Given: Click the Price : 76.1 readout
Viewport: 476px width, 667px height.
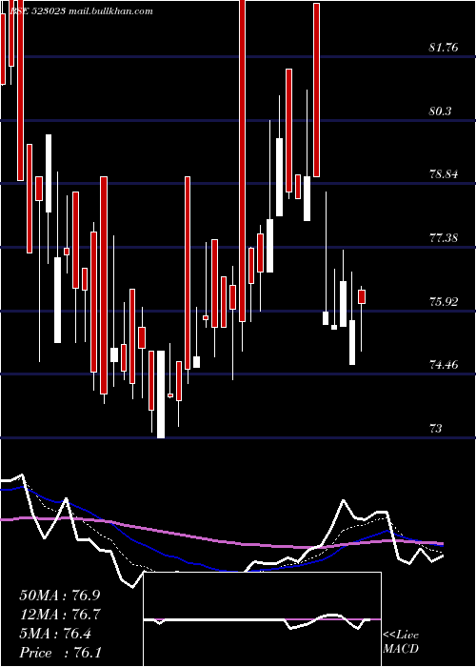Looking at the screenshot, I should 60,653.
